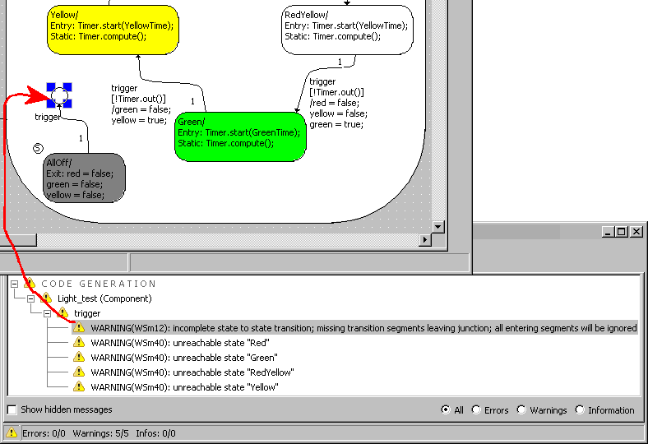Viewport: 648px width, 444px height.
Task: Select unreachable state "RedYellow" warning
Action: [192, 372]
